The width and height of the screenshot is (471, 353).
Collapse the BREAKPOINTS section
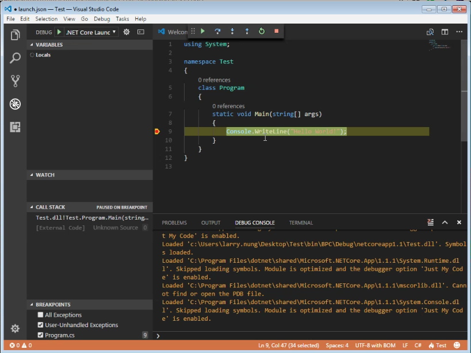tap(90, 304)
